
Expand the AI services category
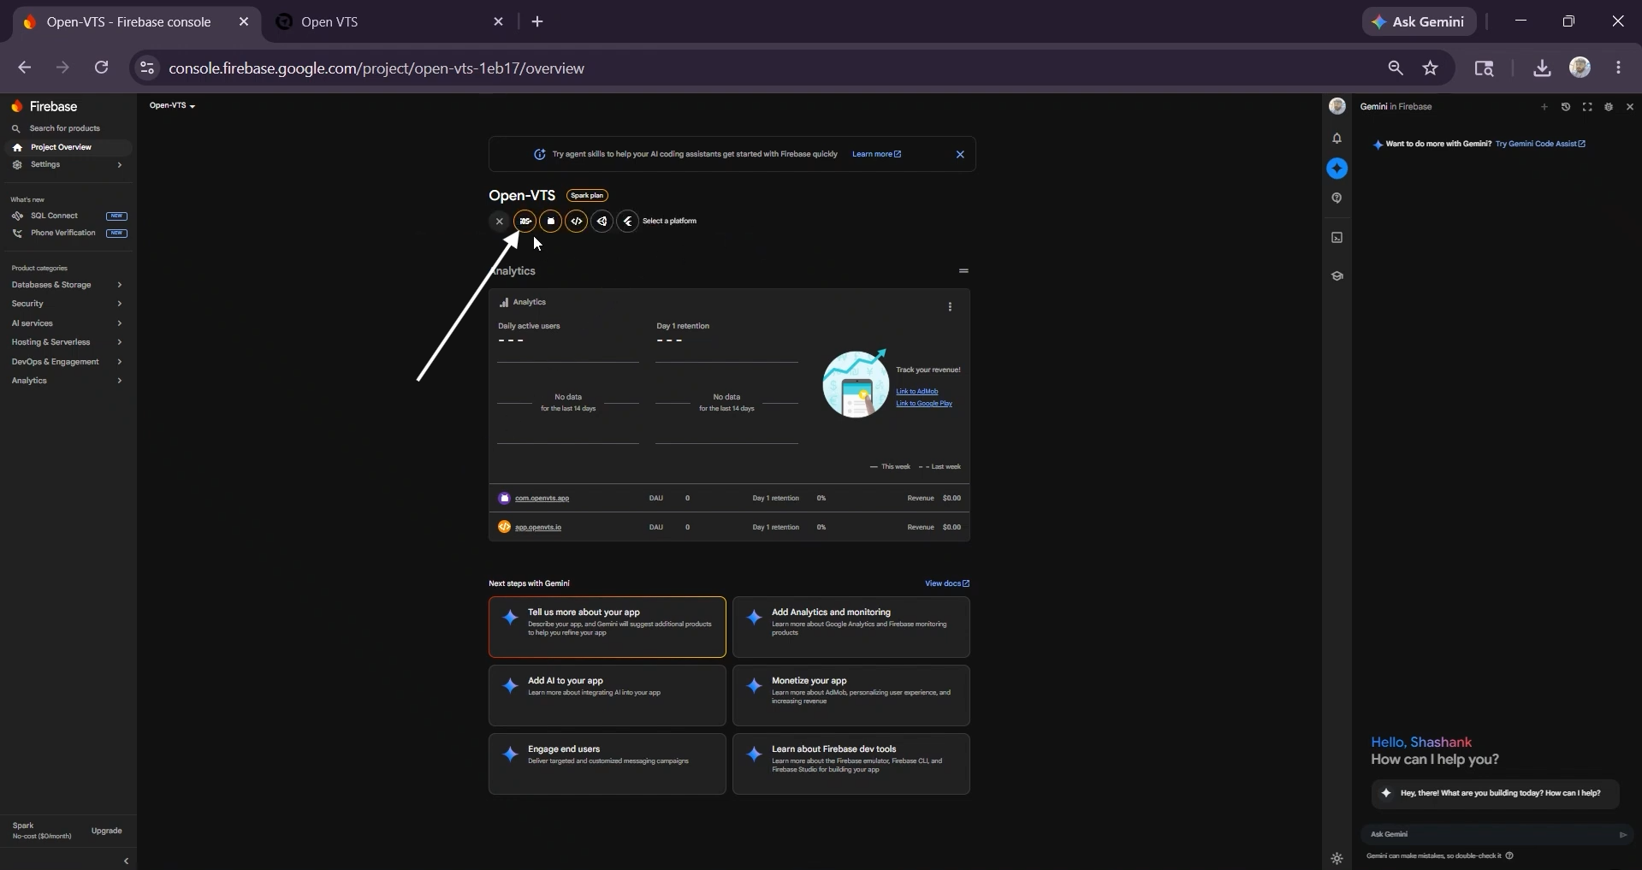click(x=67, y=323)
